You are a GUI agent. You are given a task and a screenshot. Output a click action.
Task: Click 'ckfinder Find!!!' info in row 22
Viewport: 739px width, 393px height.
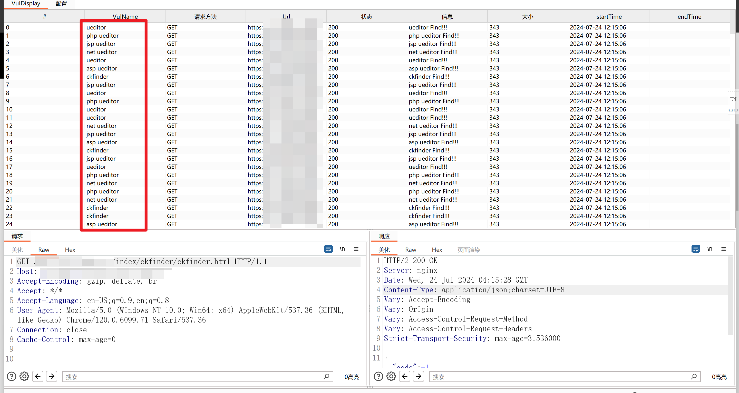[429, 208]
